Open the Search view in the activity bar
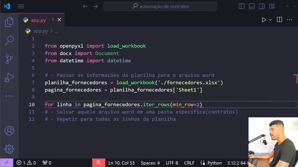The width and height of the screenshot is (298, 167). [x=9, y=40]
